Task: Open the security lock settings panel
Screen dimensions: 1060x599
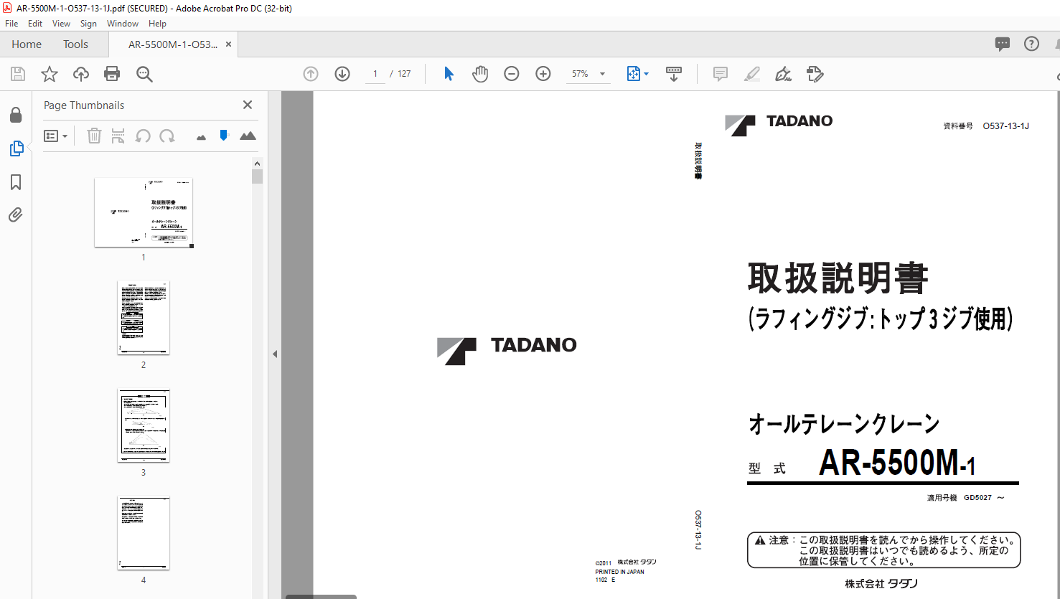Action: (x=16, y=115)
